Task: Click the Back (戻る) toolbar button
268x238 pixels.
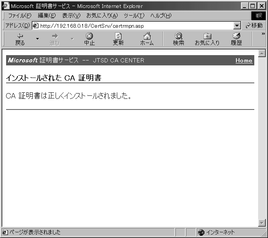Action: [x=20, y=39]
